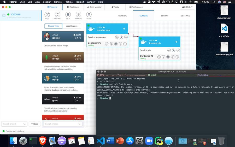Image resolution: width=235 pixels, height=147 pixels.
Task: Click the BUILD icon
Action: click(89, 15)
